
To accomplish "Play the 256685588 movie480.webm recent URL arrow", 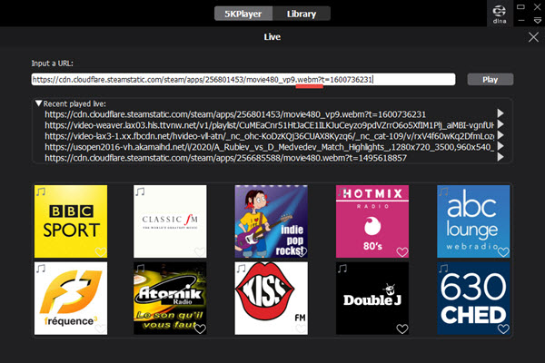I will (500, 157).
